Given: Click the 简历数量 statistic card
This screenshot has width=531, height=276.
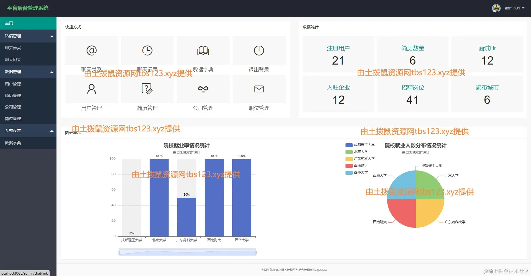Looking at the screenshot, I should tap(413, 55).
